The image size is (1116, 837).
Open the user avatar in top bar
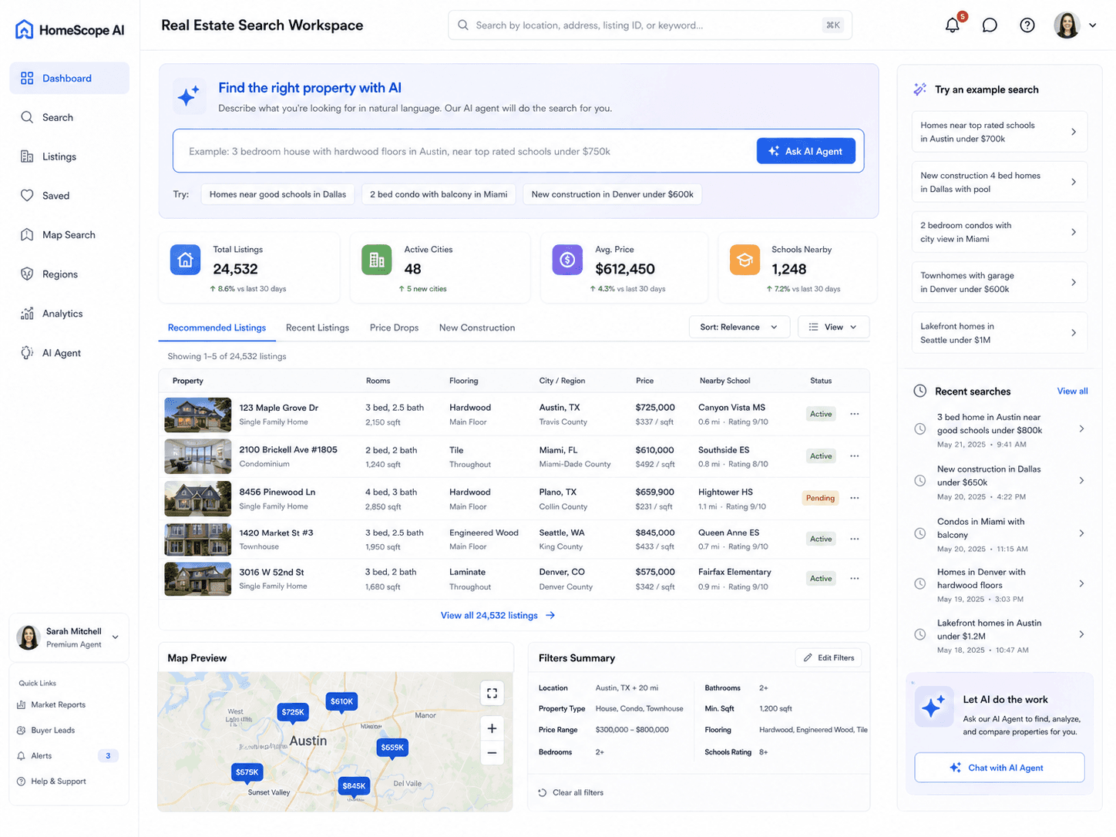(x=1067, y=25)
